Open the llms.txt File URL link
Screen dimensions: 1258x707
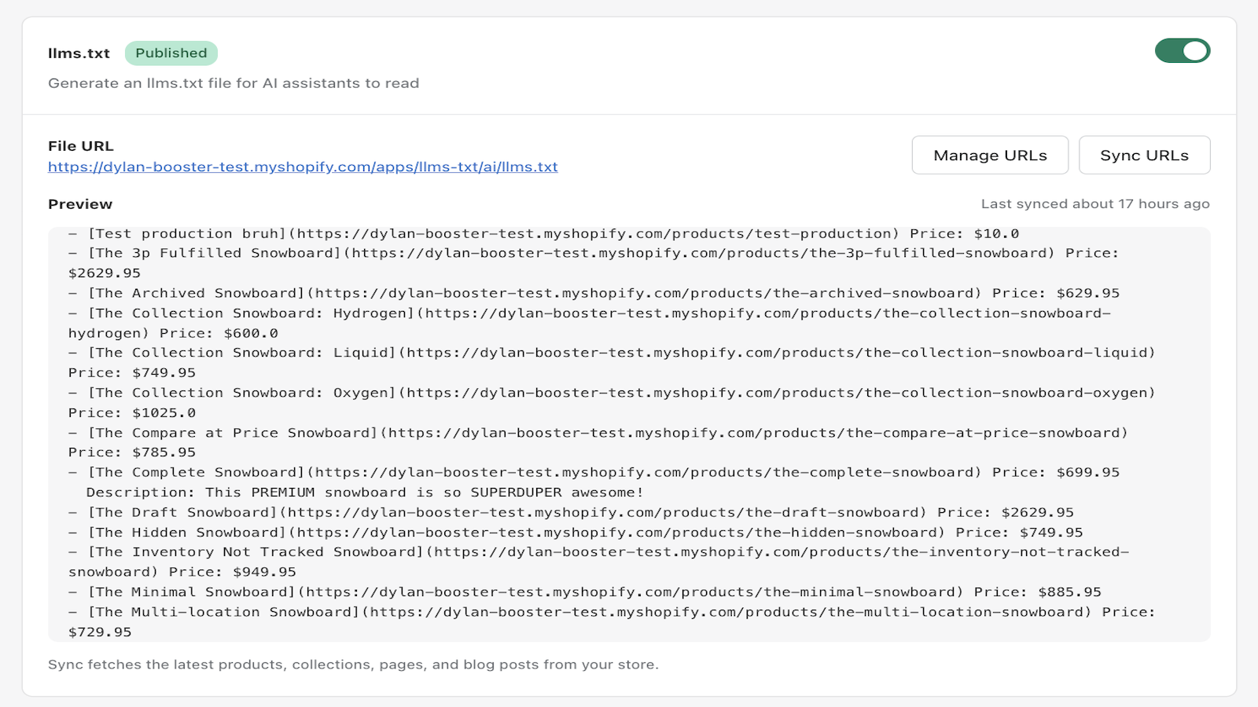[303, 167]
